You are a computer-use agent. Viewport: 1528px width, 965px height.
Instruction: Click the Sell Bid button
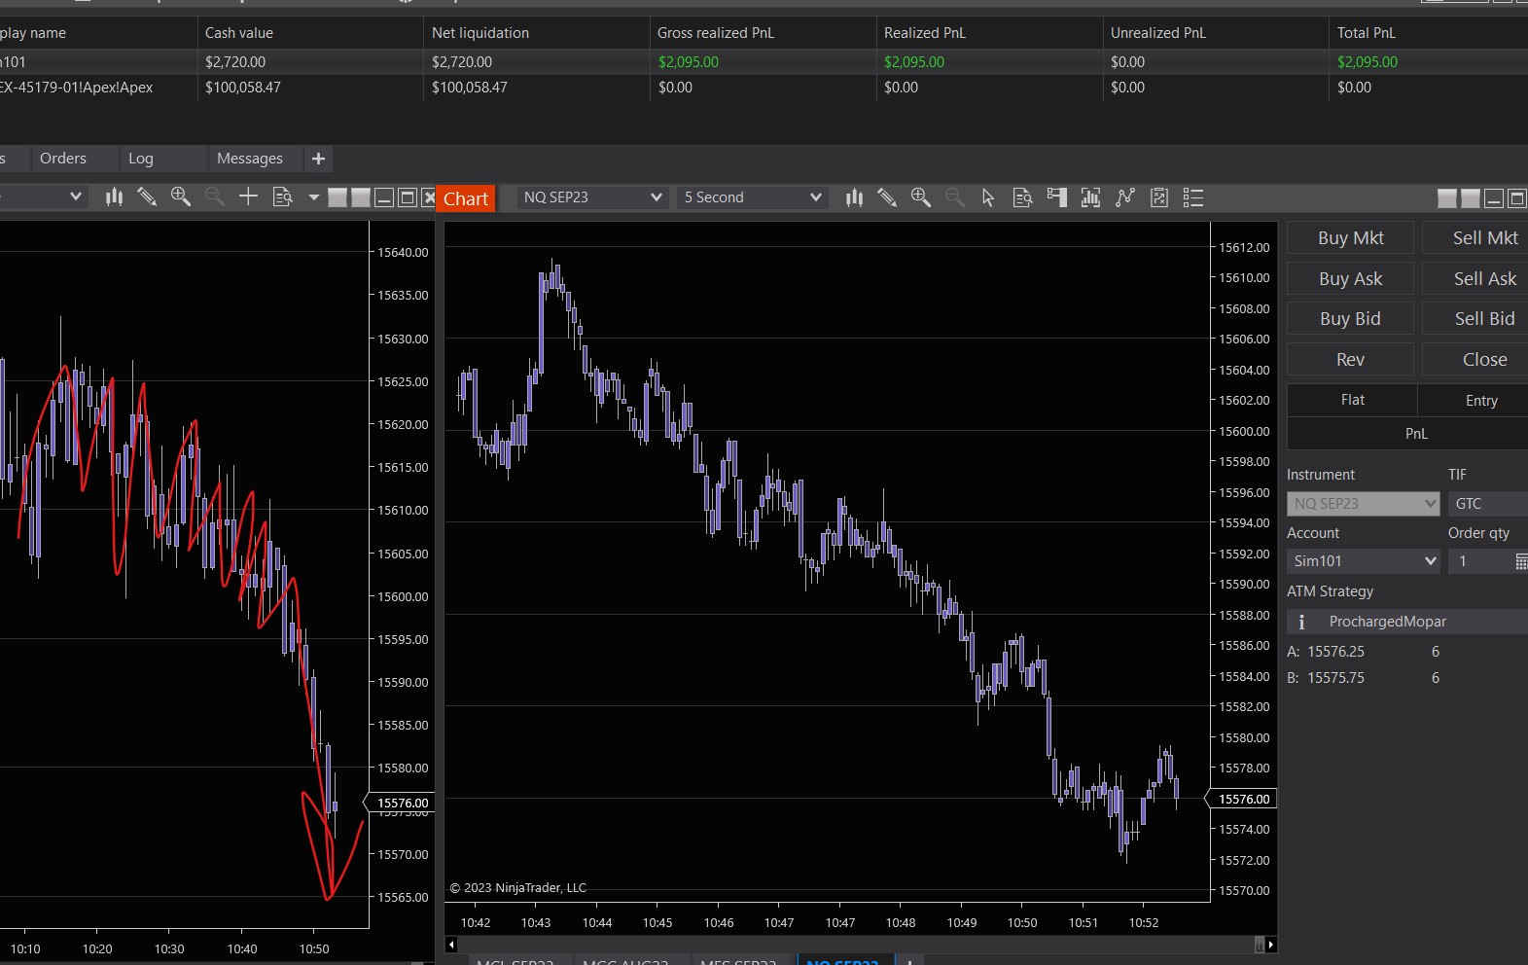coord(1483,319)
